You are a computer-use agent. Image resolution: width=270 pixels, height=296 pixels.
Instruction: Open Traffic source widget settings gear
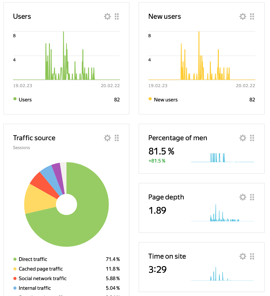click(107, 138)
